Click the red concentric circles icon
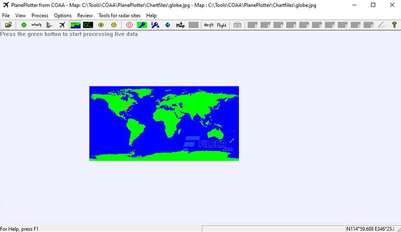 coord(130,25)
